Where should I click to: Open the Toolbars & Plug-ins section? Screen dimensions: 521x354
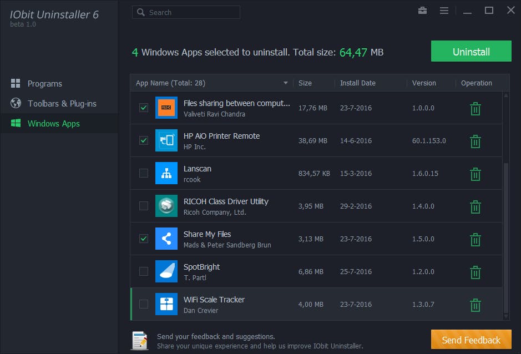tap(59, 103)
